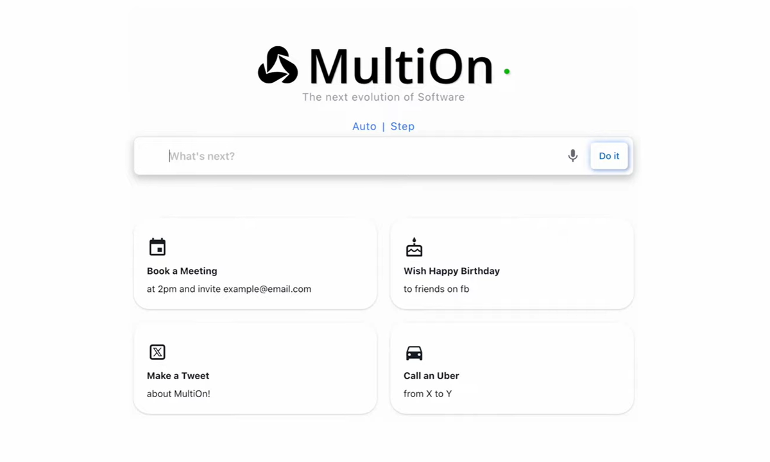The width and height of the screenshot is (770, 462).
Task: Click 'to friends on fb' text
Action: click(436, 289)
